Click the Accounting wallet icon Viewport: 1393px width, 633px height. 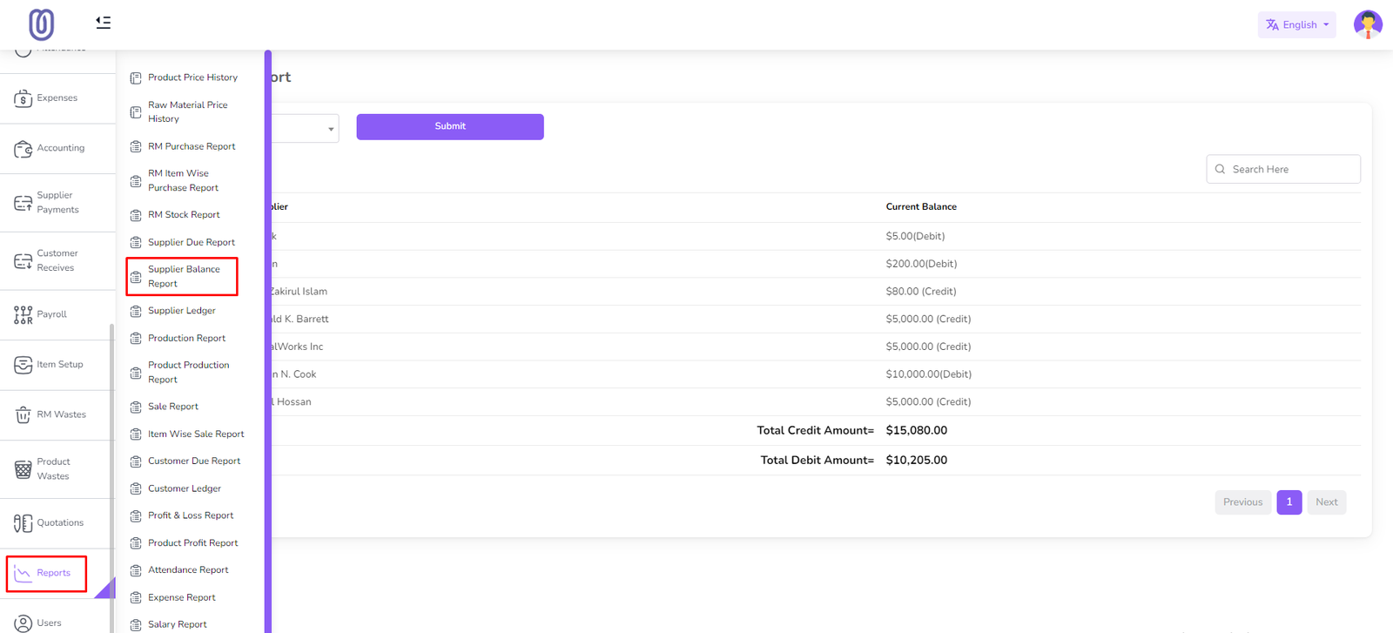[24, 149]
